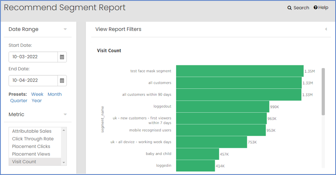The image size is (336, 175).
Task: Click the Start Date input field
Action: (x=33, y=57)
